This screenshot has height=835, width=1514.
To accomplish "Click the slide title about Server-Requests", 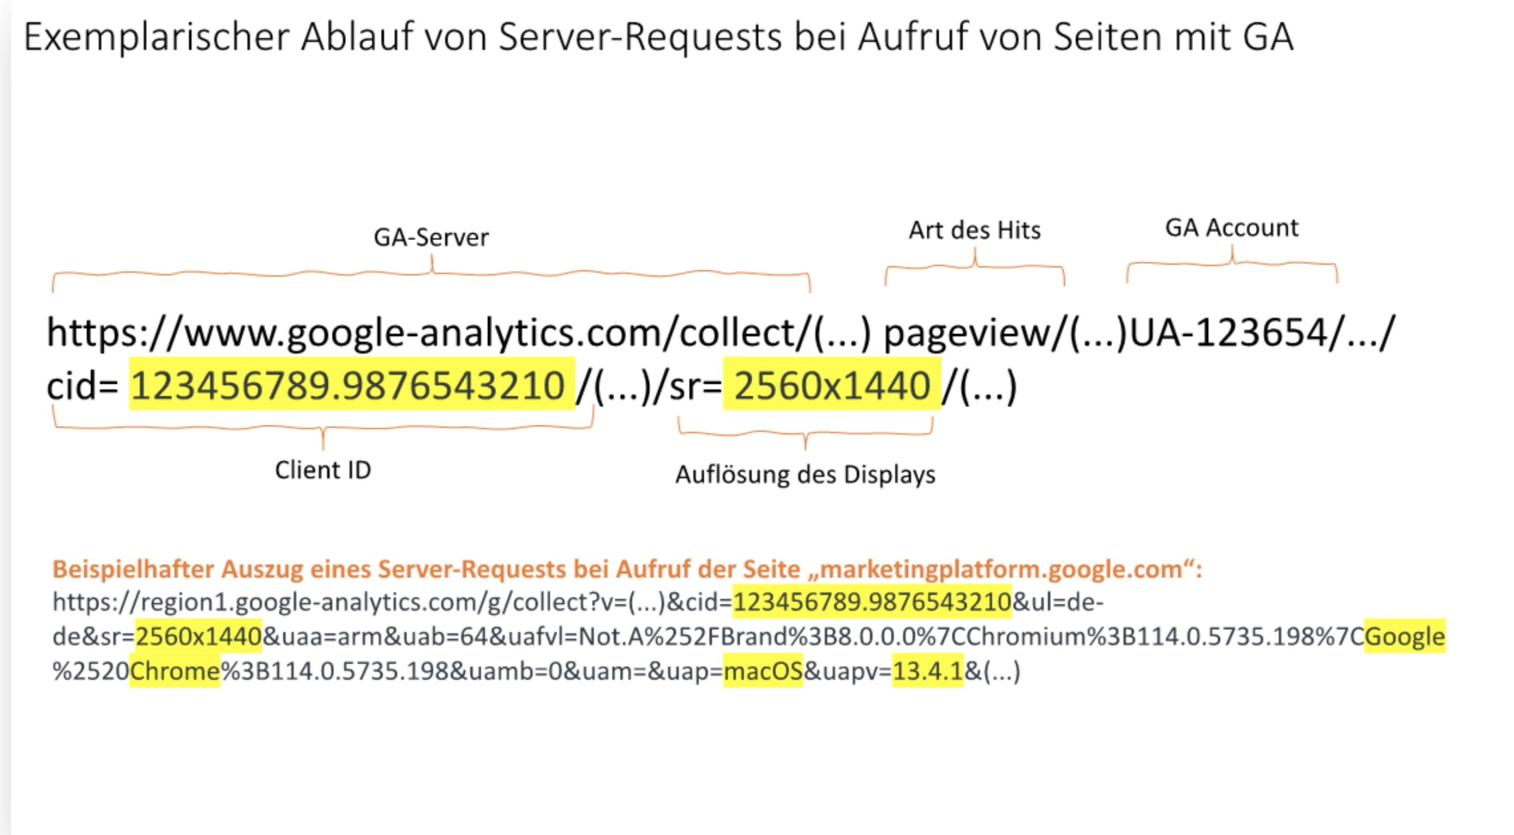I will click(x=658, y=37).
